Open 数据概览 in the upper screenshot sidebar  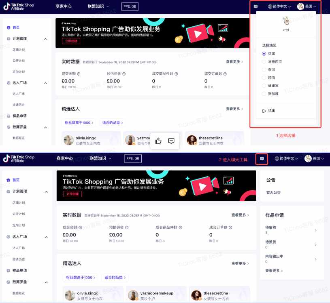(x=19, y=138)
